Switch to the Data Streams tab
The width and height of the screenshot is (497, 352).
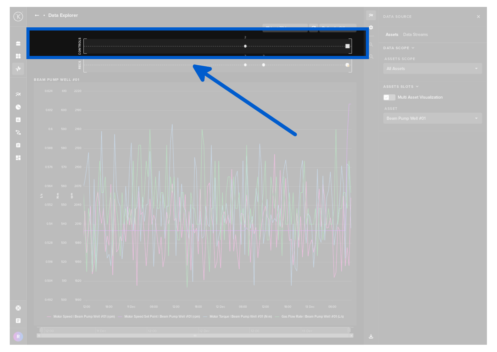[415, 35]
